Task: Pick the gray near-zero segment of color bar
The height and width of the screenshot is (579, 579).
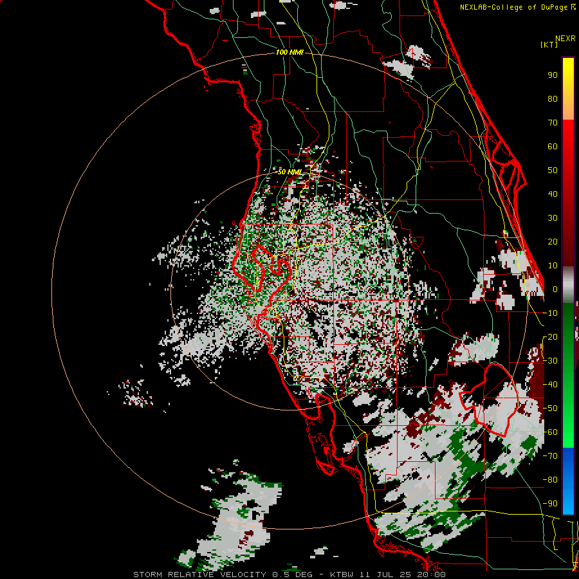Action: [568, 285]
